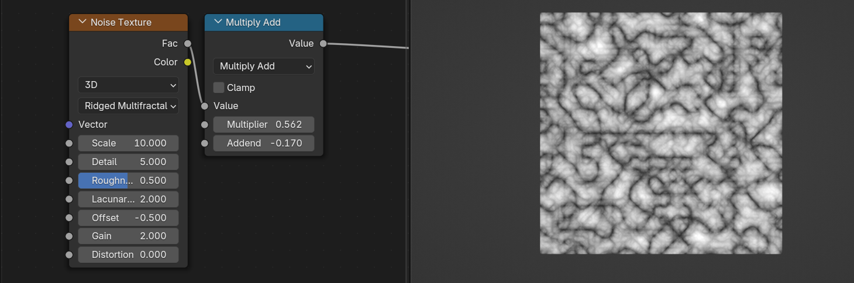Click the Detail input socket

click(x=69, y=162)
